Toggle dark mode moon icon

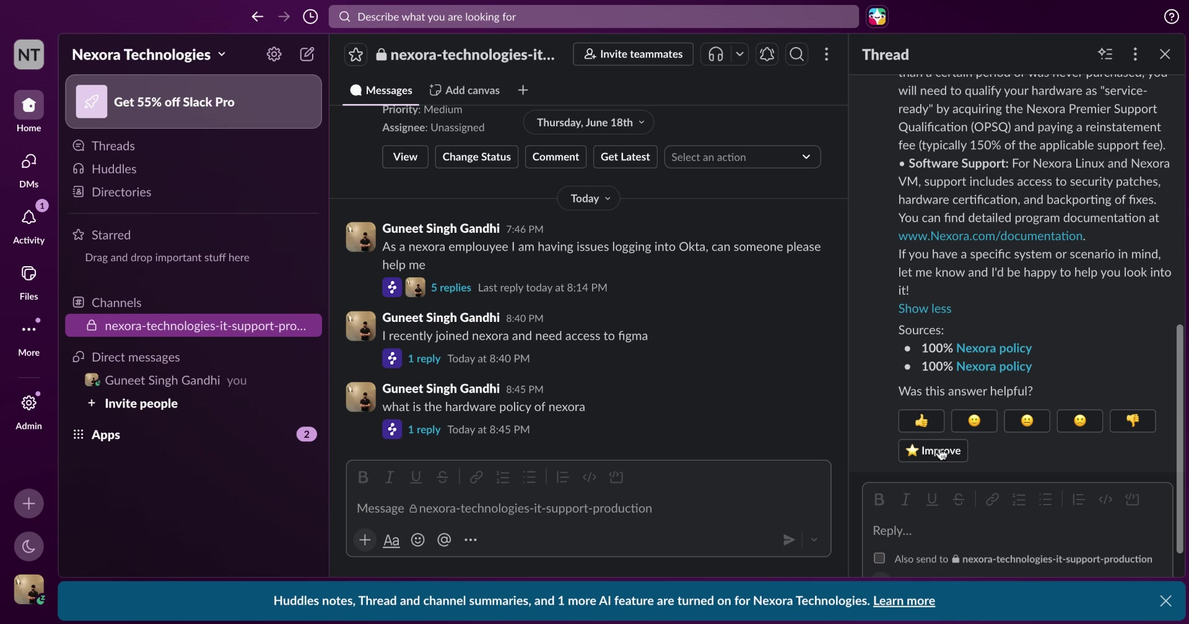[28, 546]
